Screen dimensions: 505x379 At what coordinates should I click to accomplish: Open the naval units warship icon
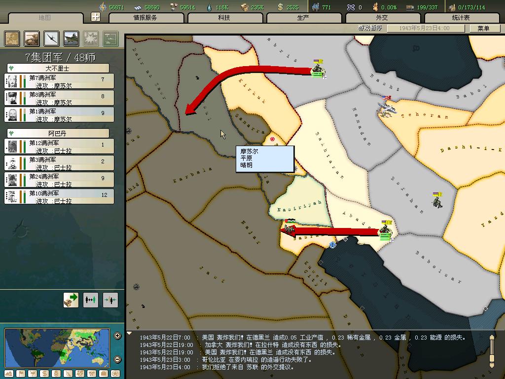click(72, 38)
